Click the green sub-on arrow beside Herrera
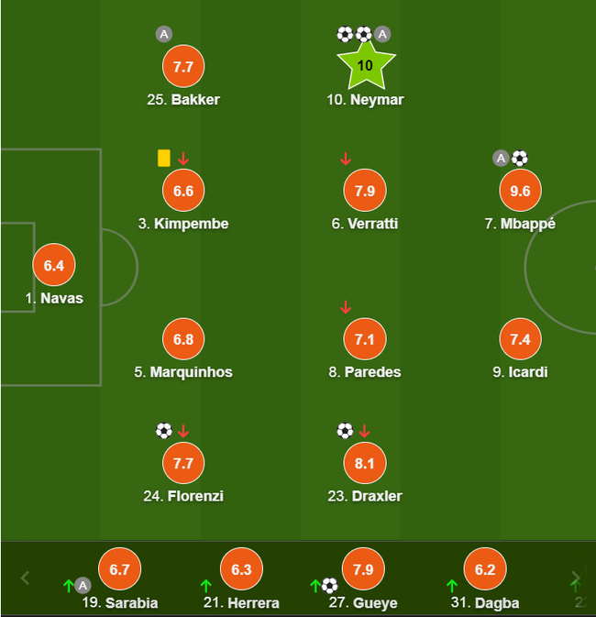 click(205, 585)
